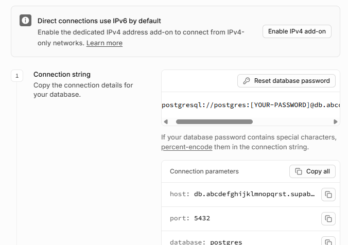348x245 pixels.
Task: Click the Connection string heading
Action: (62, 74)
